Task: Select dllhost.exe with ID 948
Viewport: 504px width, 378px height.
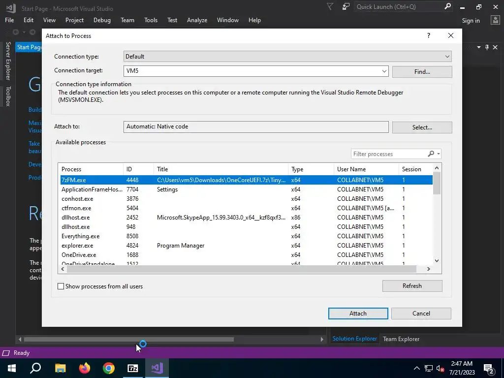Action: pyautogui.click(x=246, y=226)
